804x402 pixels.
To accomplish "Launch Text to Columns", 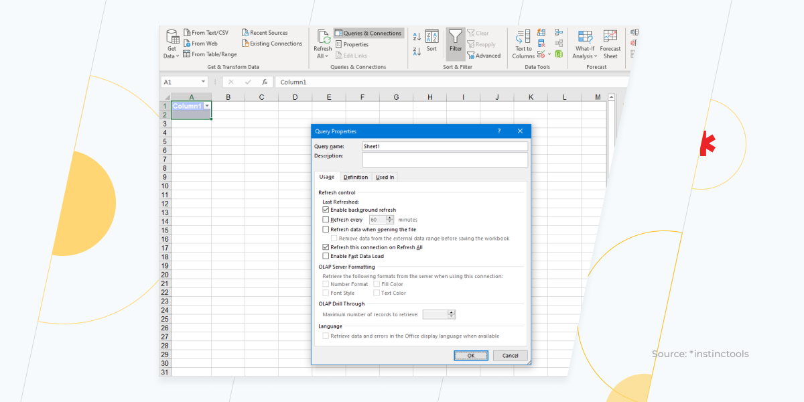I will pyautogui.click(x=523, y=44).
